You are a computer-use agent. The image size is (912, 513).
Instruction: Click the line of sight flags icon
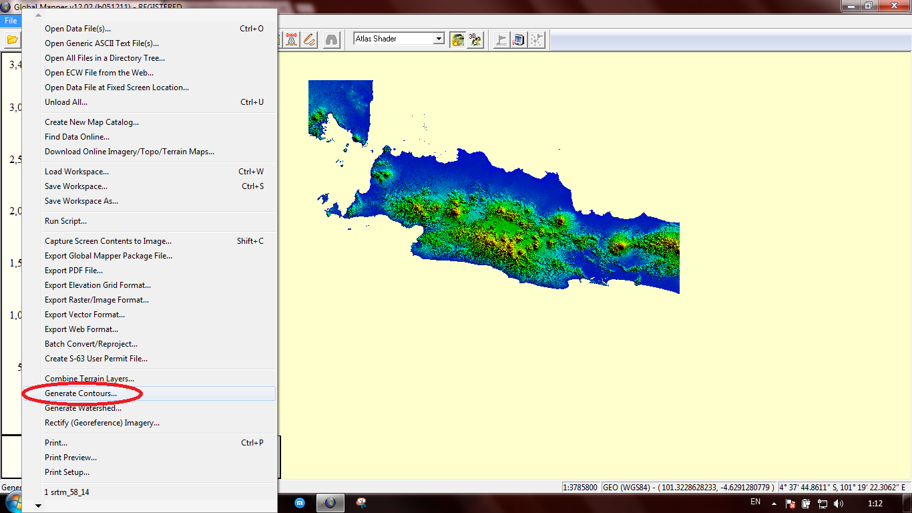tap(537, 39)
